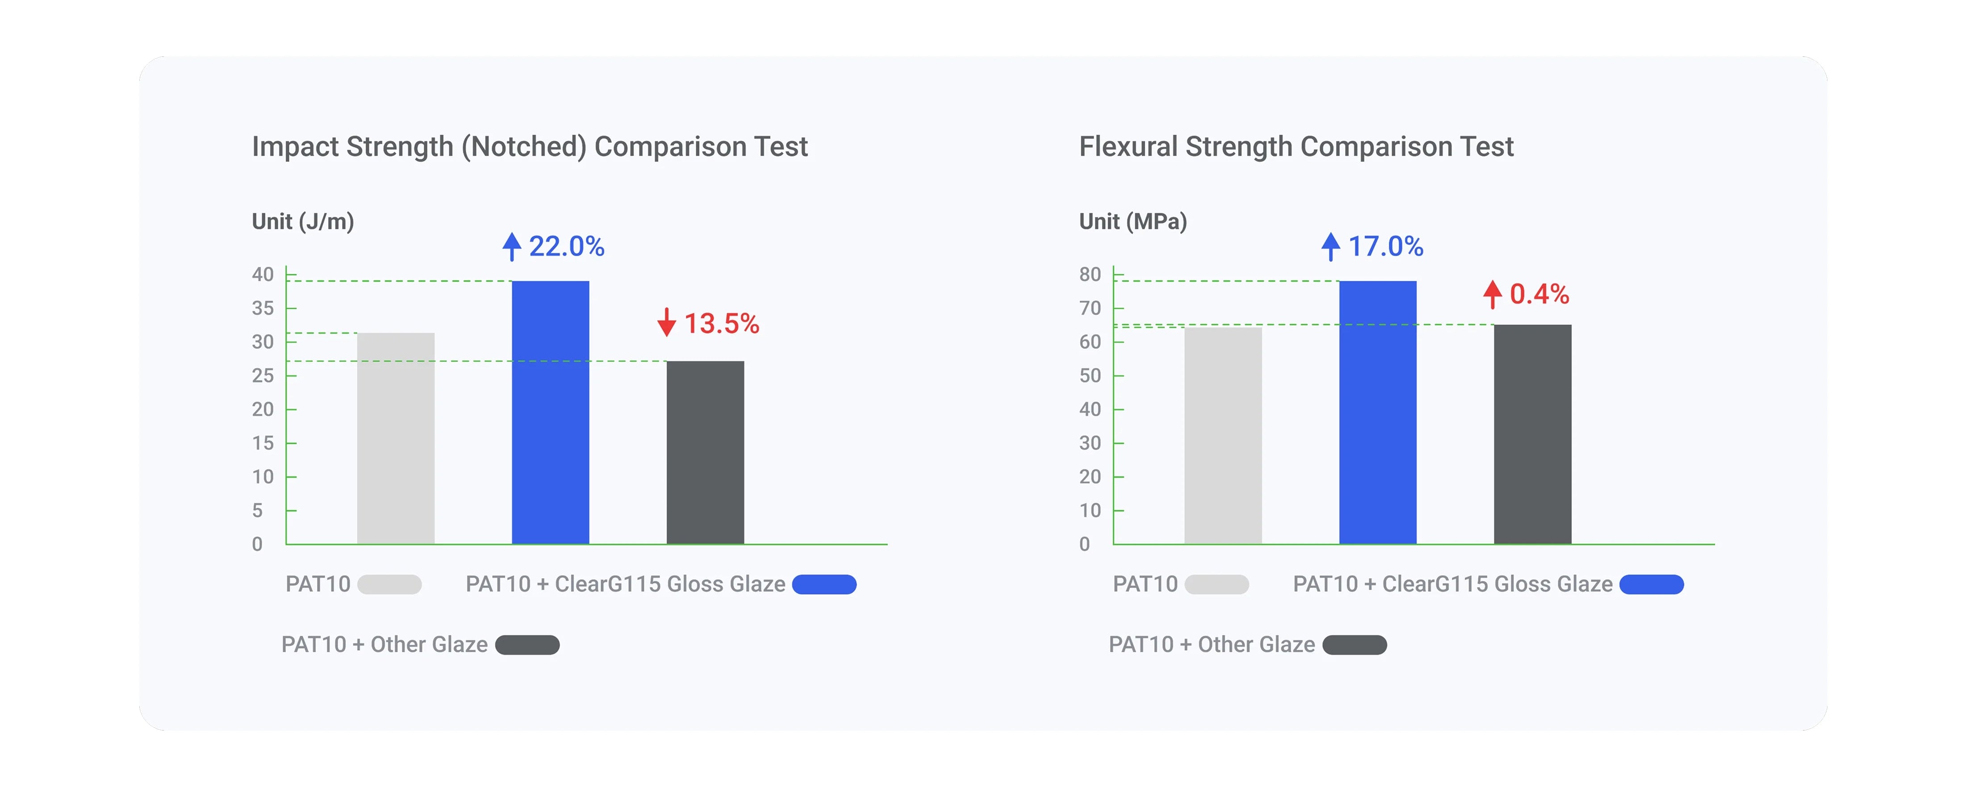Select the light gray PAT10 swatch in Flexural legend
The height and width of the screenshot is (786, 1965).
[1217, 584]
